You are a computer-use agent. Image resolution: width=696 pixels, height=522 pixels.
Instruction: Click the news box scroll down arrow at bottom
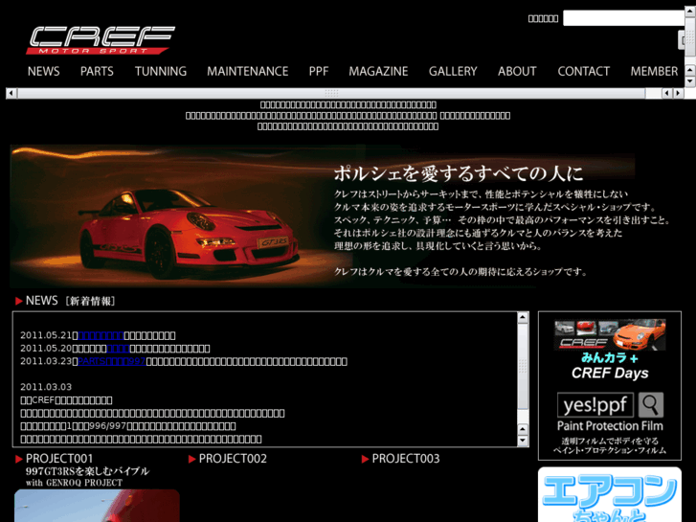[x=523, y=441]
